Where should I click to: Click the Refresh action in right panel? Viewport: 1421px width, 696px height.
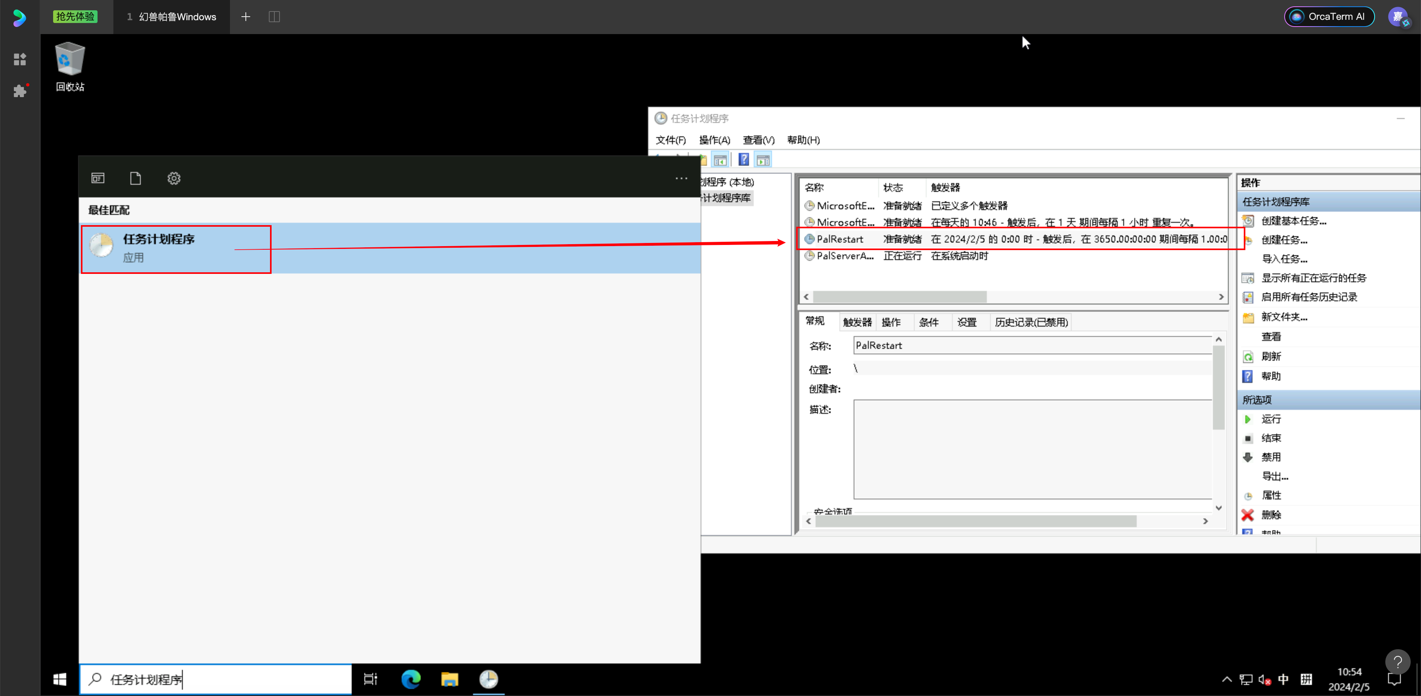click(x=1270, y=356)
